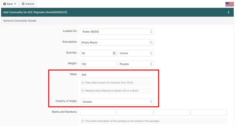Click the info icon beside dollar amount hint

click(x=83, y=83)
